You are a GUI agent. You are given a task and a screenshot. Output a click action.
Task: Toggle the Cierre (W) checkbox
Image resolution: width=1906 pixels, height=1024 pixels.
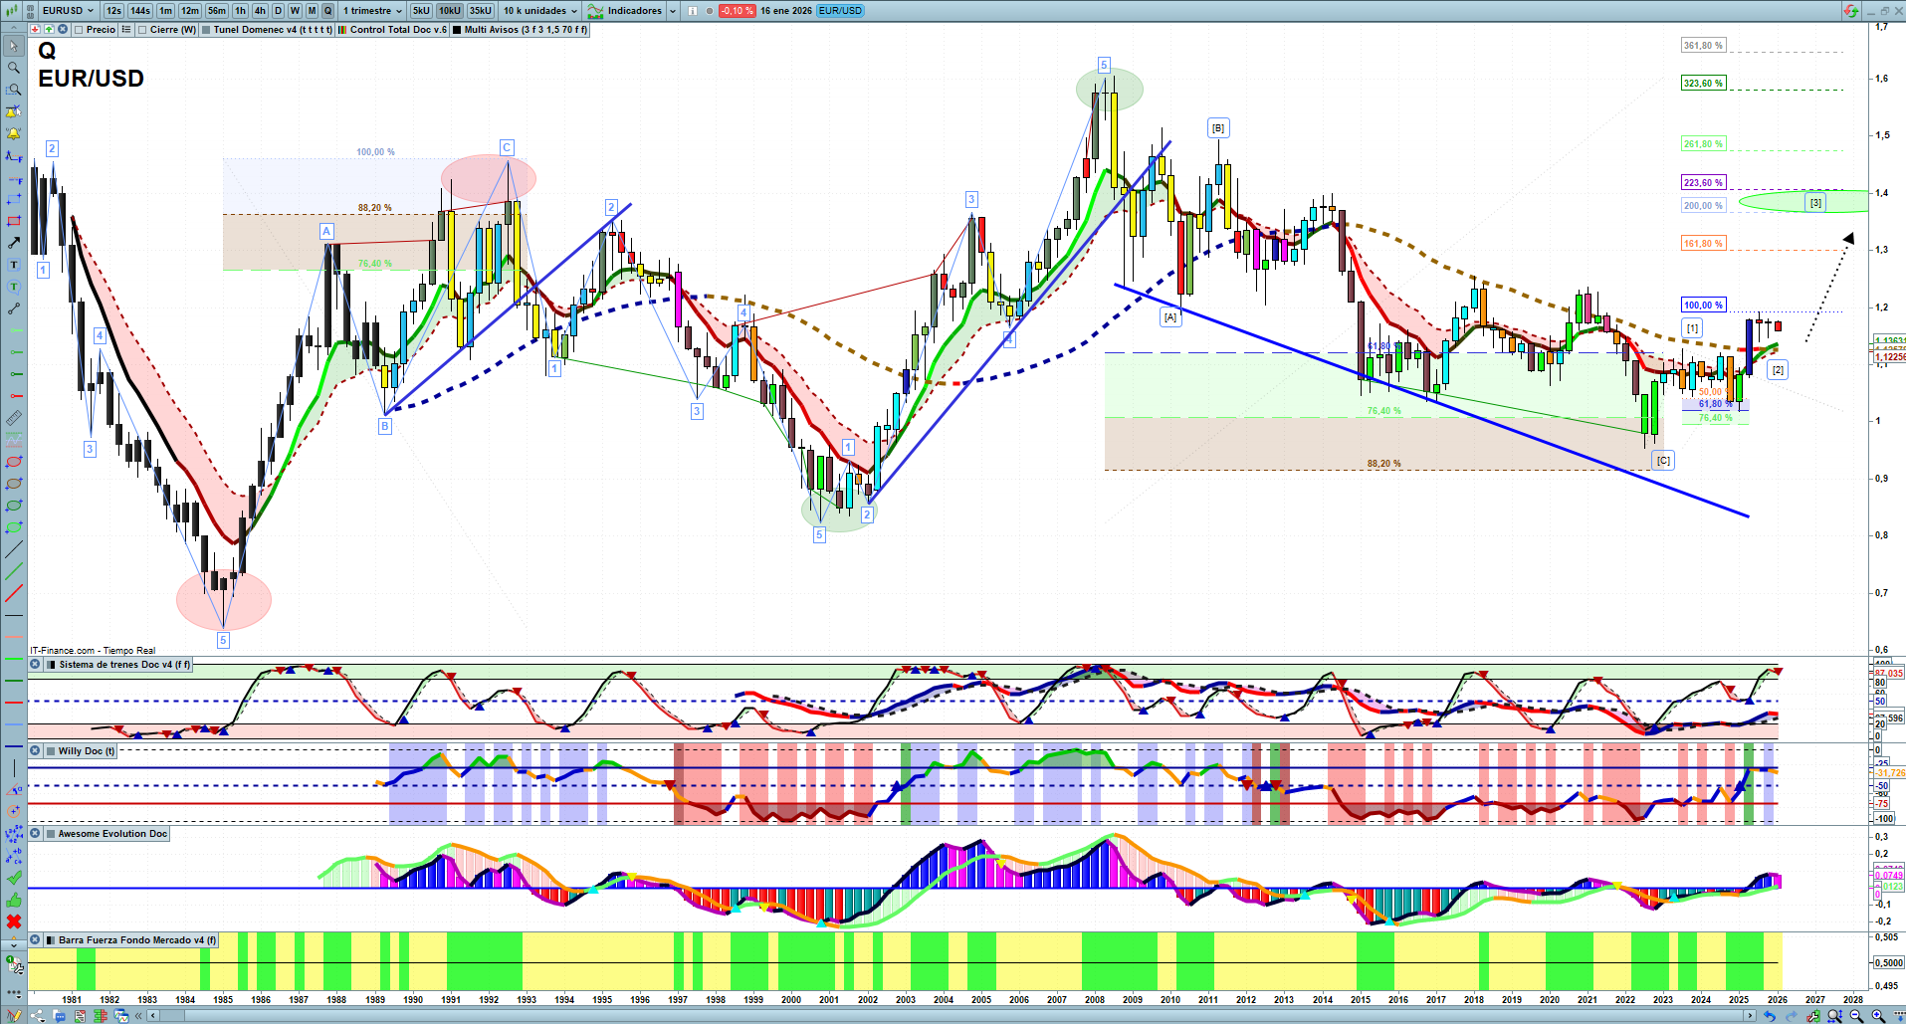click(x=142, y=30)
